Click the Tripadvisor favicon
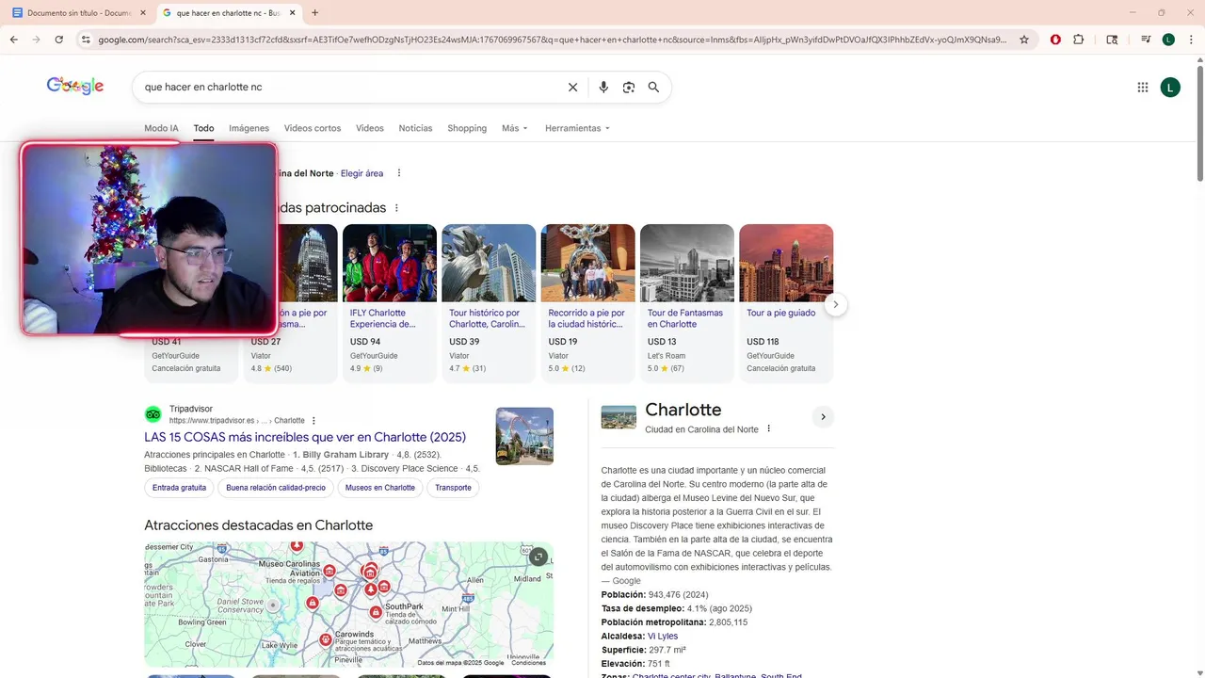Screen dimensions: 1205x678 click(x=153, y=414)
